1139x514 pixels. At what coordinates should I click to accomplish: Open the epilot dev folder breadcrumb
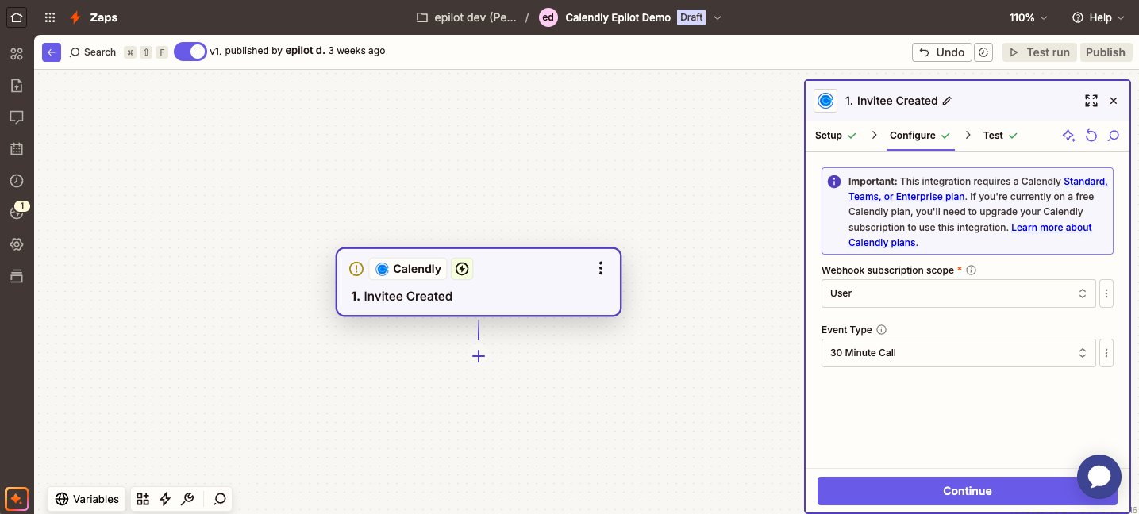[x=467, y=17]
